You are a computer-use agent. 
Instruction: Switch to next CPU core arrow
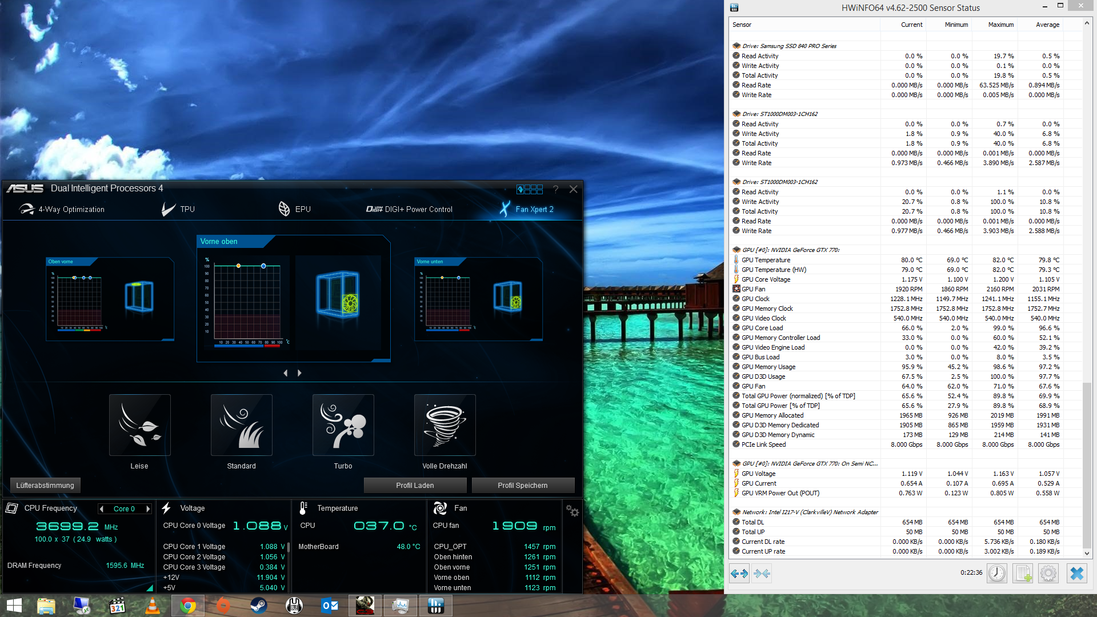(148, 509)
